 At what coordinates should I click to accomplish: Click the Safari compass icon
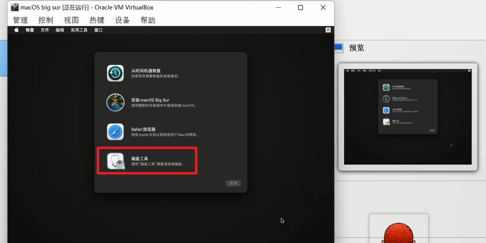click(x=115, y=132)
